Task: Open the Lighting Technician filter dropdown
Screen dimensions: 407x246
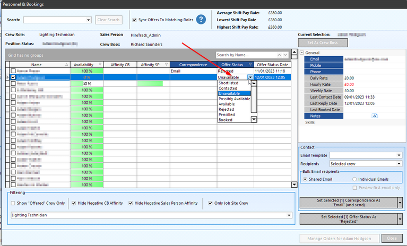Action: pos(289,215)
